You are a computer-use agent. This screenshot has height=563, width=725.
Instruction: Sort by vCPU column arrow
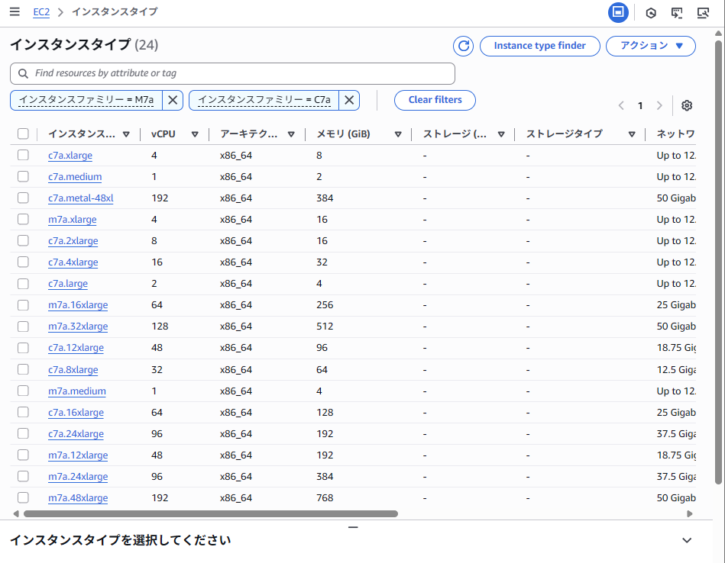click(x=195, y=134)
